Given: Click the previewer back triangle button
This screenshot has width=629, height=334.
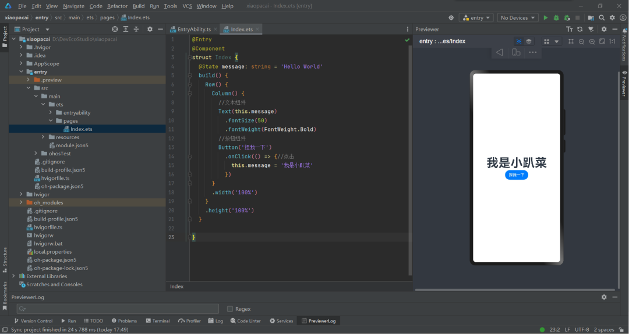Looking at the screenshot, I should [x=499, y=52].
